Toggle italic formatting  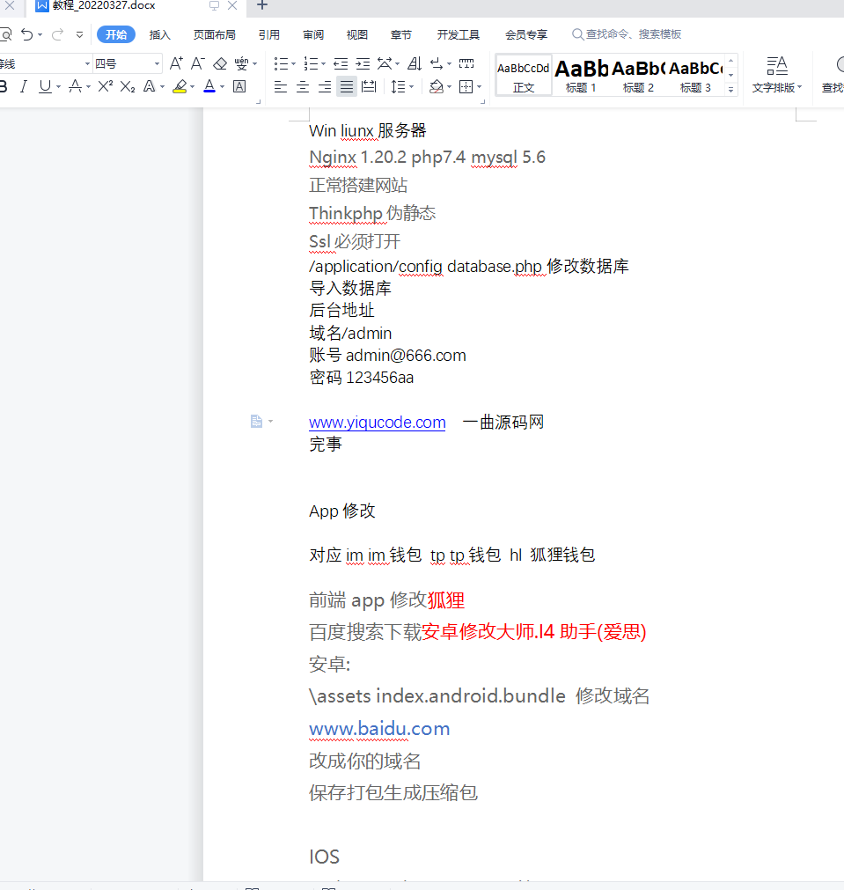pos(23,87)
